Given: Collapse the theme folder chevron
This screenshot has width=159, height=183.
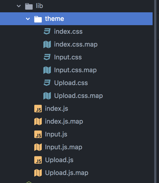Looking at the screenshot, I should point(28,19).
